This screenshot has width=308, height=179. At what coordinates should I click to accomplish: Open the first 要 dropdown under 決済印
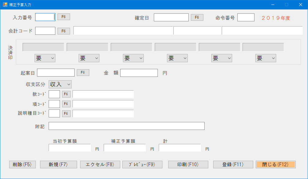(45, 58)
